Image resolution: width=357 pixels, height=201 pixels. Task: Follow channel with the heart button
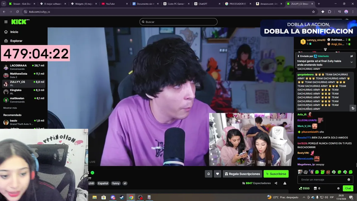click(218, 174)
